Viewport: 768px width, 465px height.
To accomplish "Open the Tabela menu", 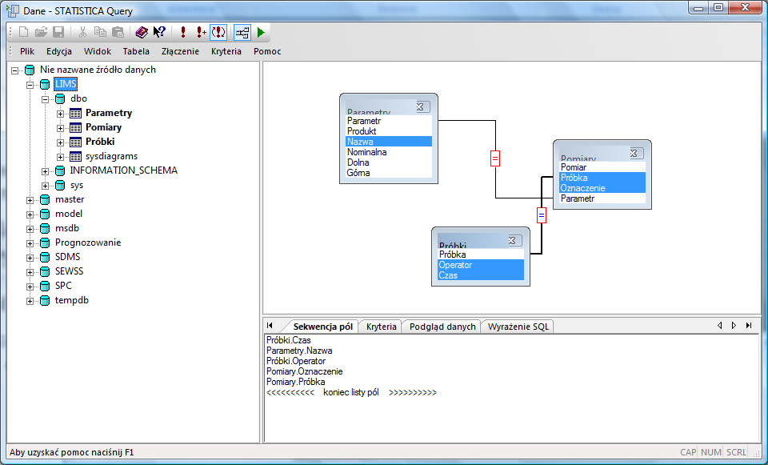I will tap(136, 51).
